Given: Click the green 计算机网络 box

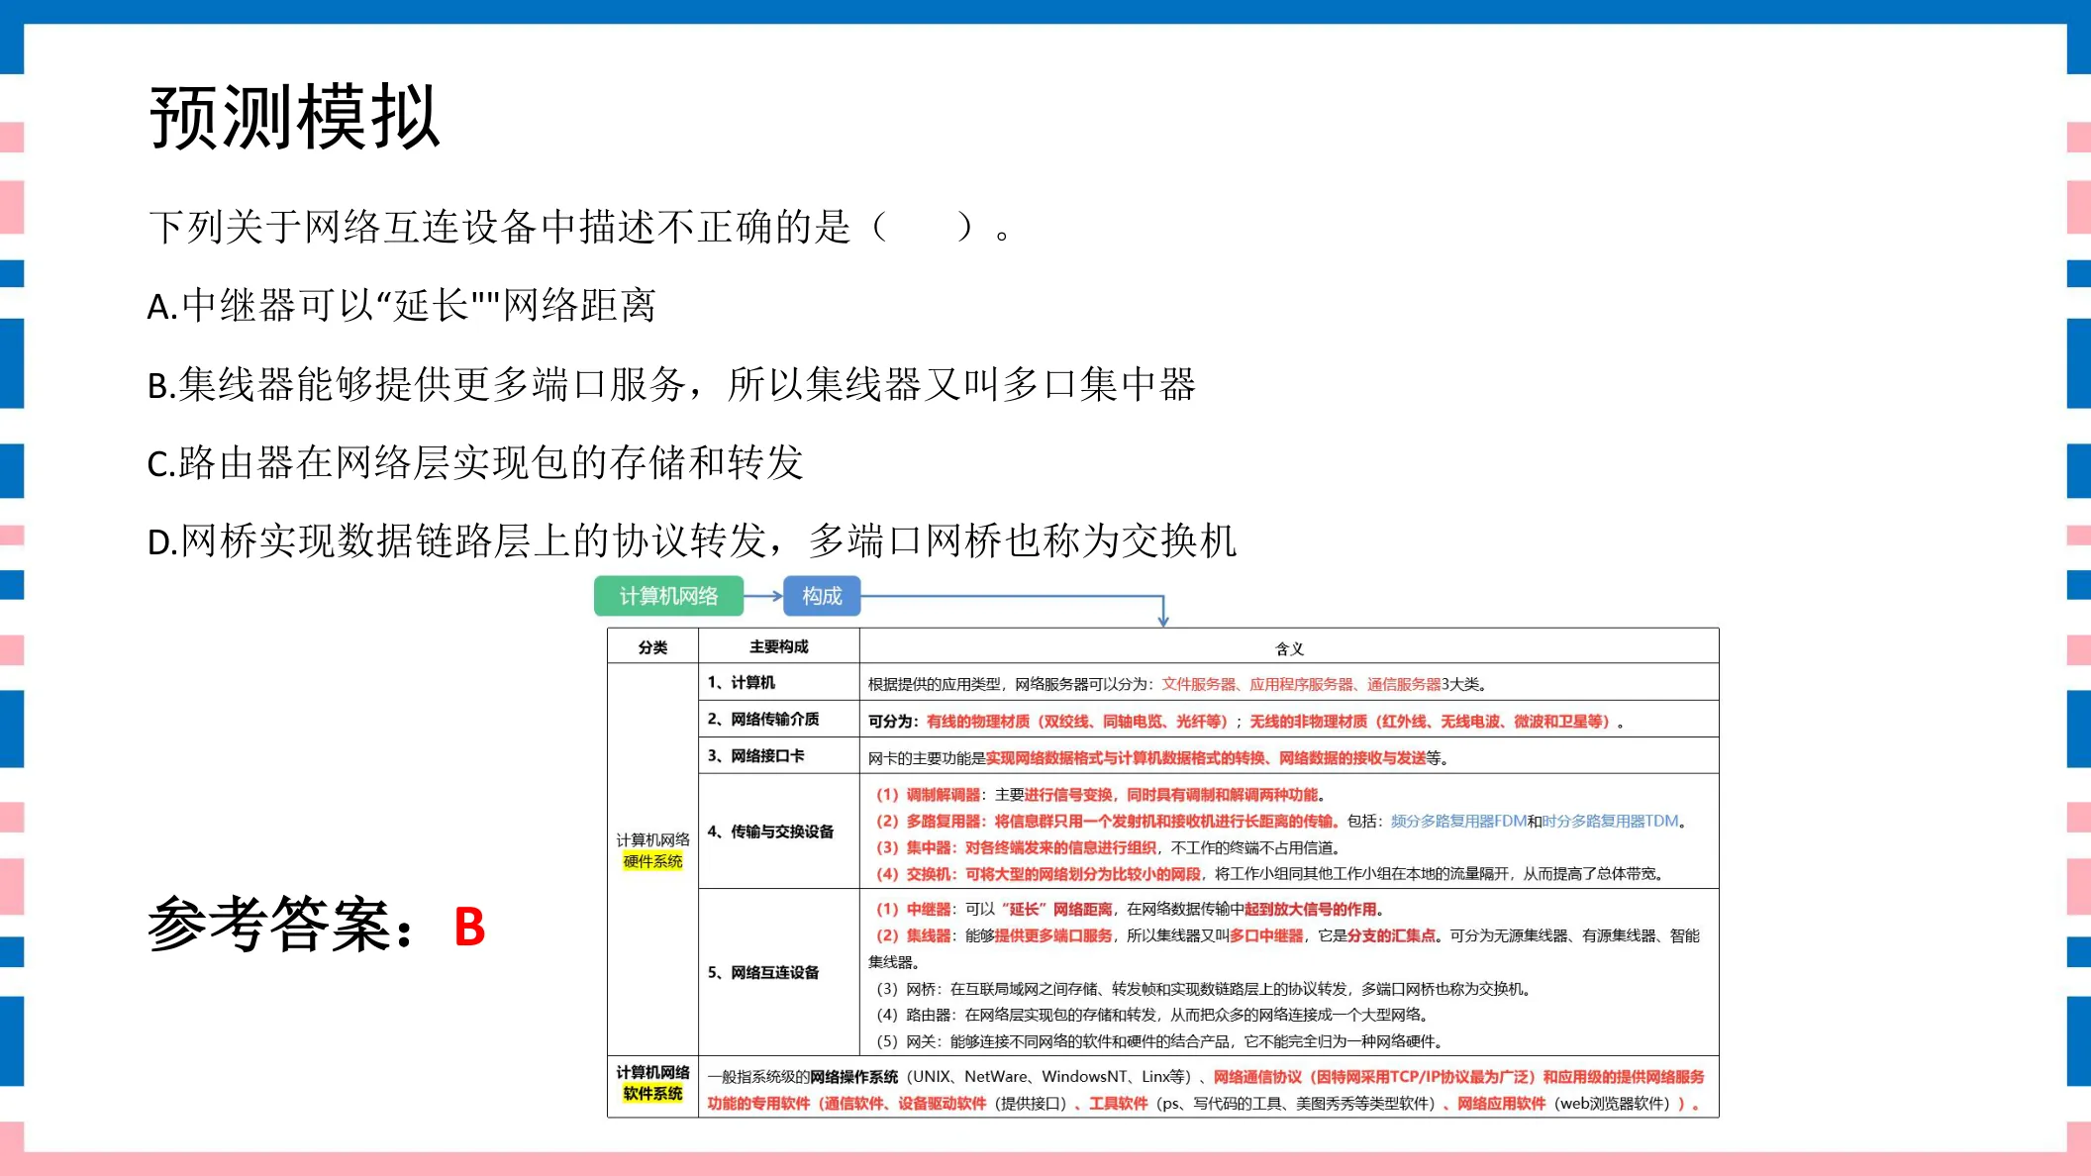Looking at the screenshot, I should click(668, 596).
